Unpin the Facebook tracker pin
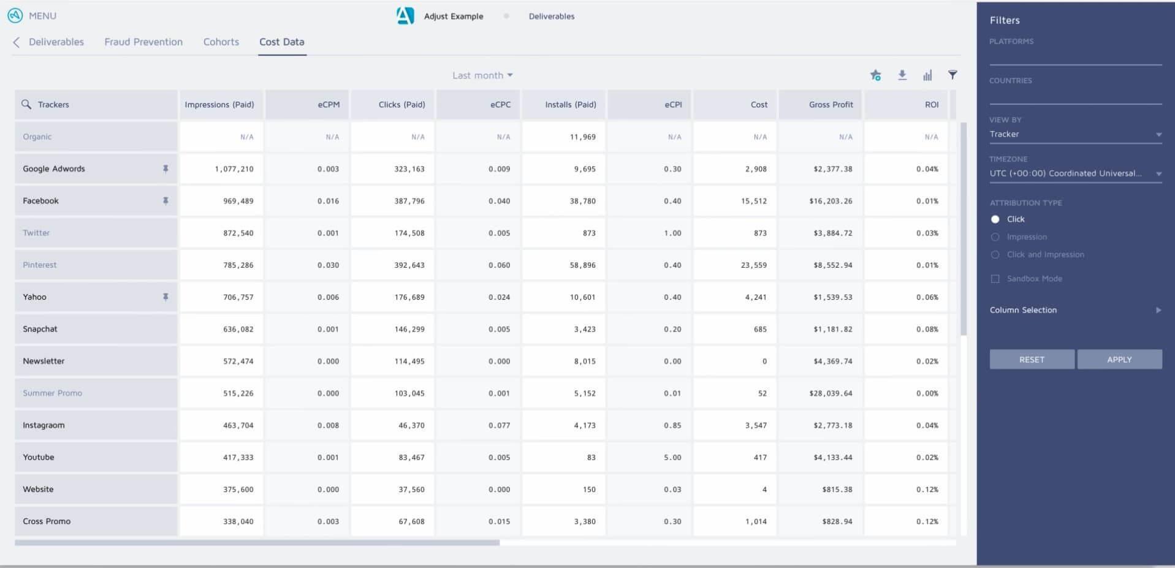 [165, 200]
